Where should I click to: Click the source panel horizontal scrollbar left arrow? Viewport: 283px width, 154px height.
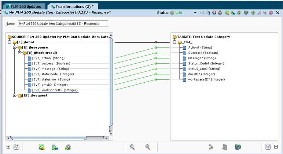coord(8,138)
